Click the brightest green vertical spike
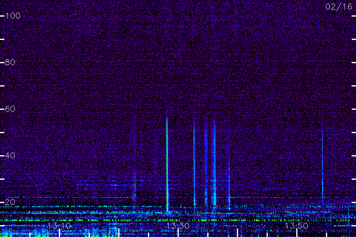This screenshot has height=237, width=356. 167,161
